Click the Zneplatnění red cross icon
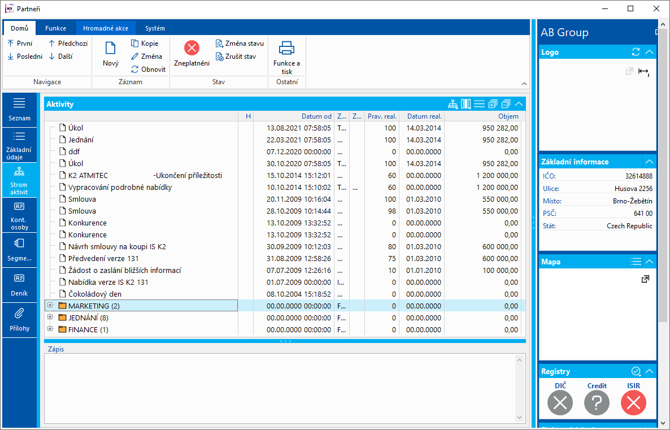Screen dimensions: 670x430 [192, 49]
